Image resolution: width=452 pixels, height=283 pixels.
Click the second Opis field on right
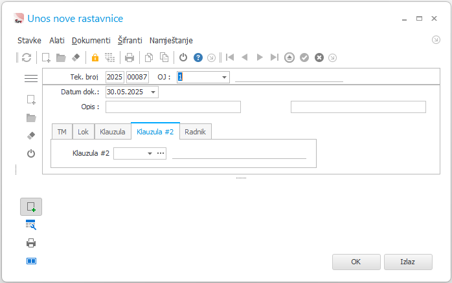(358, 107)
